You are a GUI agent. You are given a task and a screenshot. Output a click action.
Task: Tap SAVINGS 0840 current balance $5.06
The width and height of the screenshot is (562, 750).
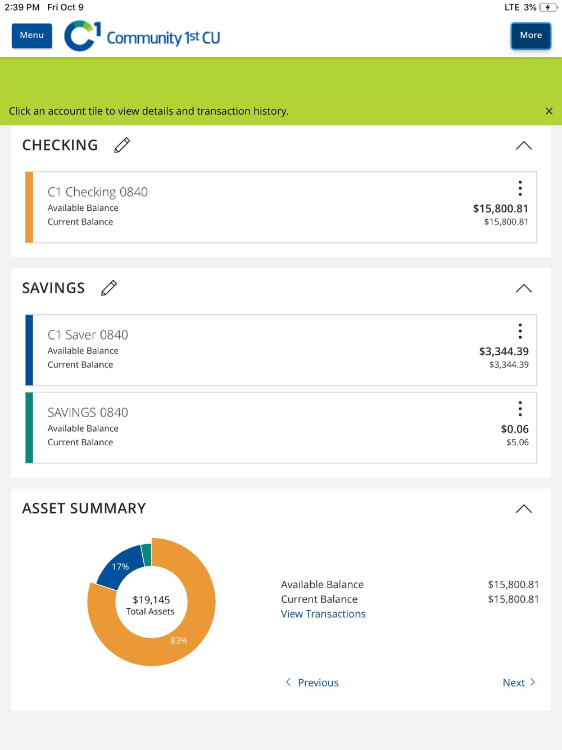tap(518, 442)
